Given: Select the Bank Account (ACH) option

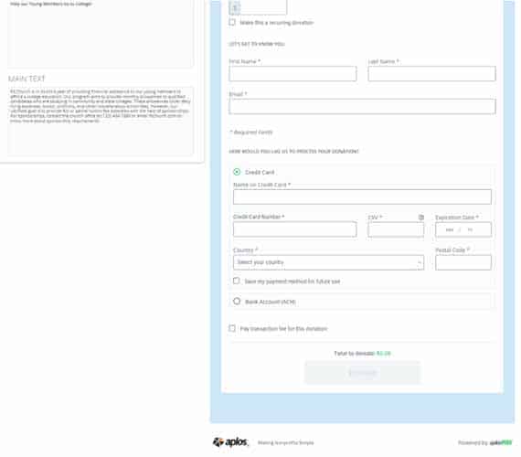Looking at the screenshot, I should tap(237, 301).
